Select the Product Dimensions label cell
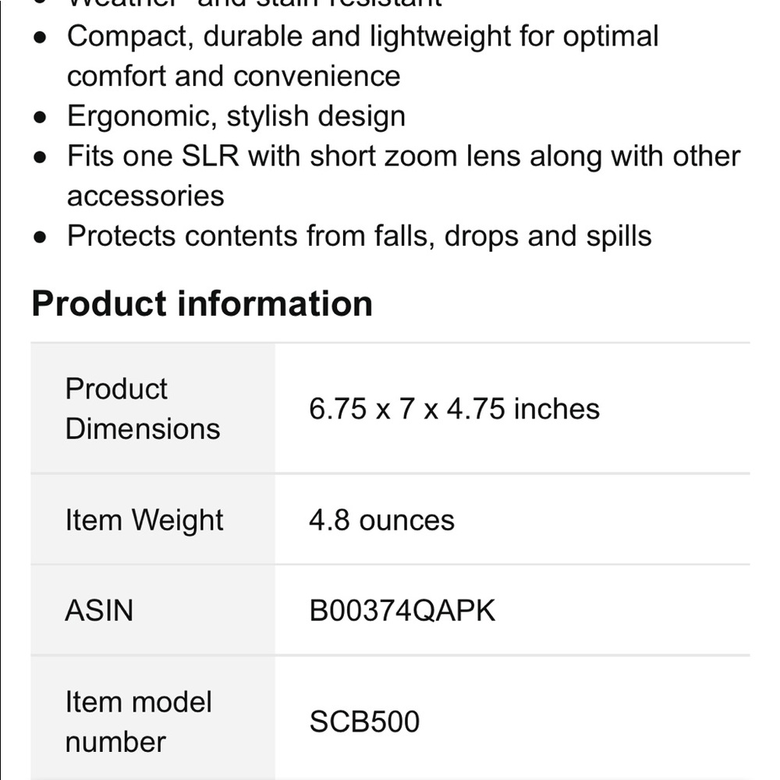This screenshot has width=780, height=780. pyautogui.click(x=143, y=409)
